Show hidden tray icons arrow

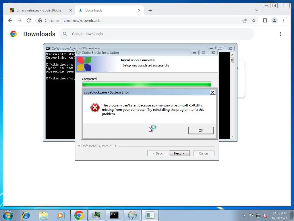pyautogui.click(x=244, y=216)
